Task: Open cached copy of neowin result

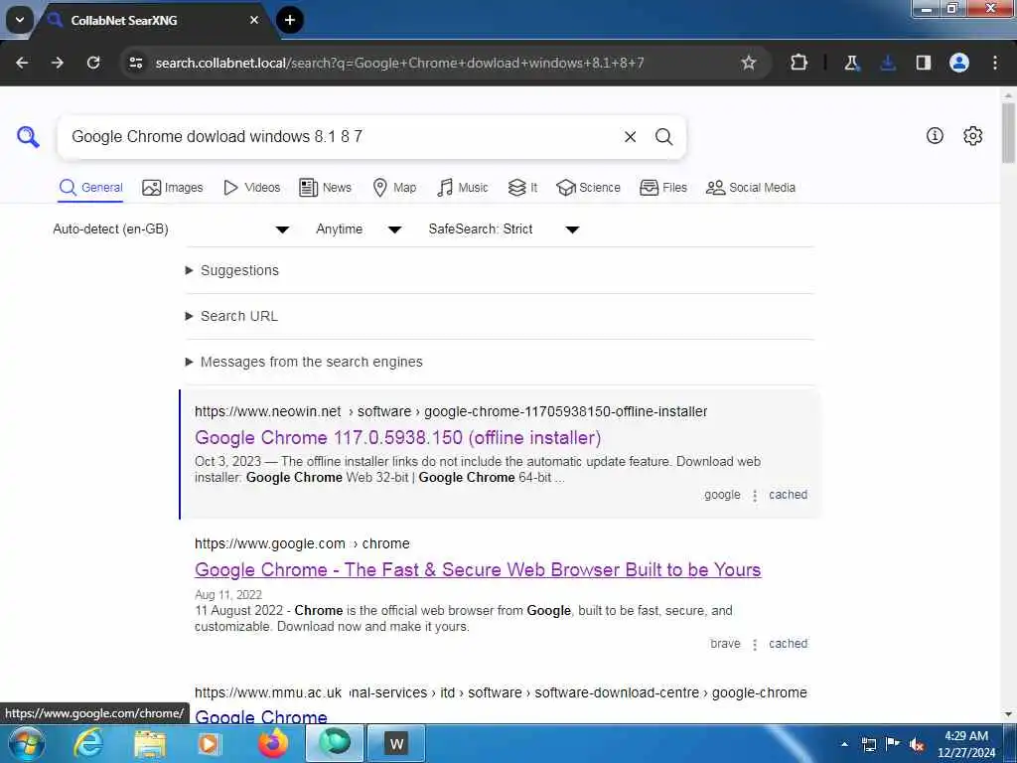Action: [788, 495]
